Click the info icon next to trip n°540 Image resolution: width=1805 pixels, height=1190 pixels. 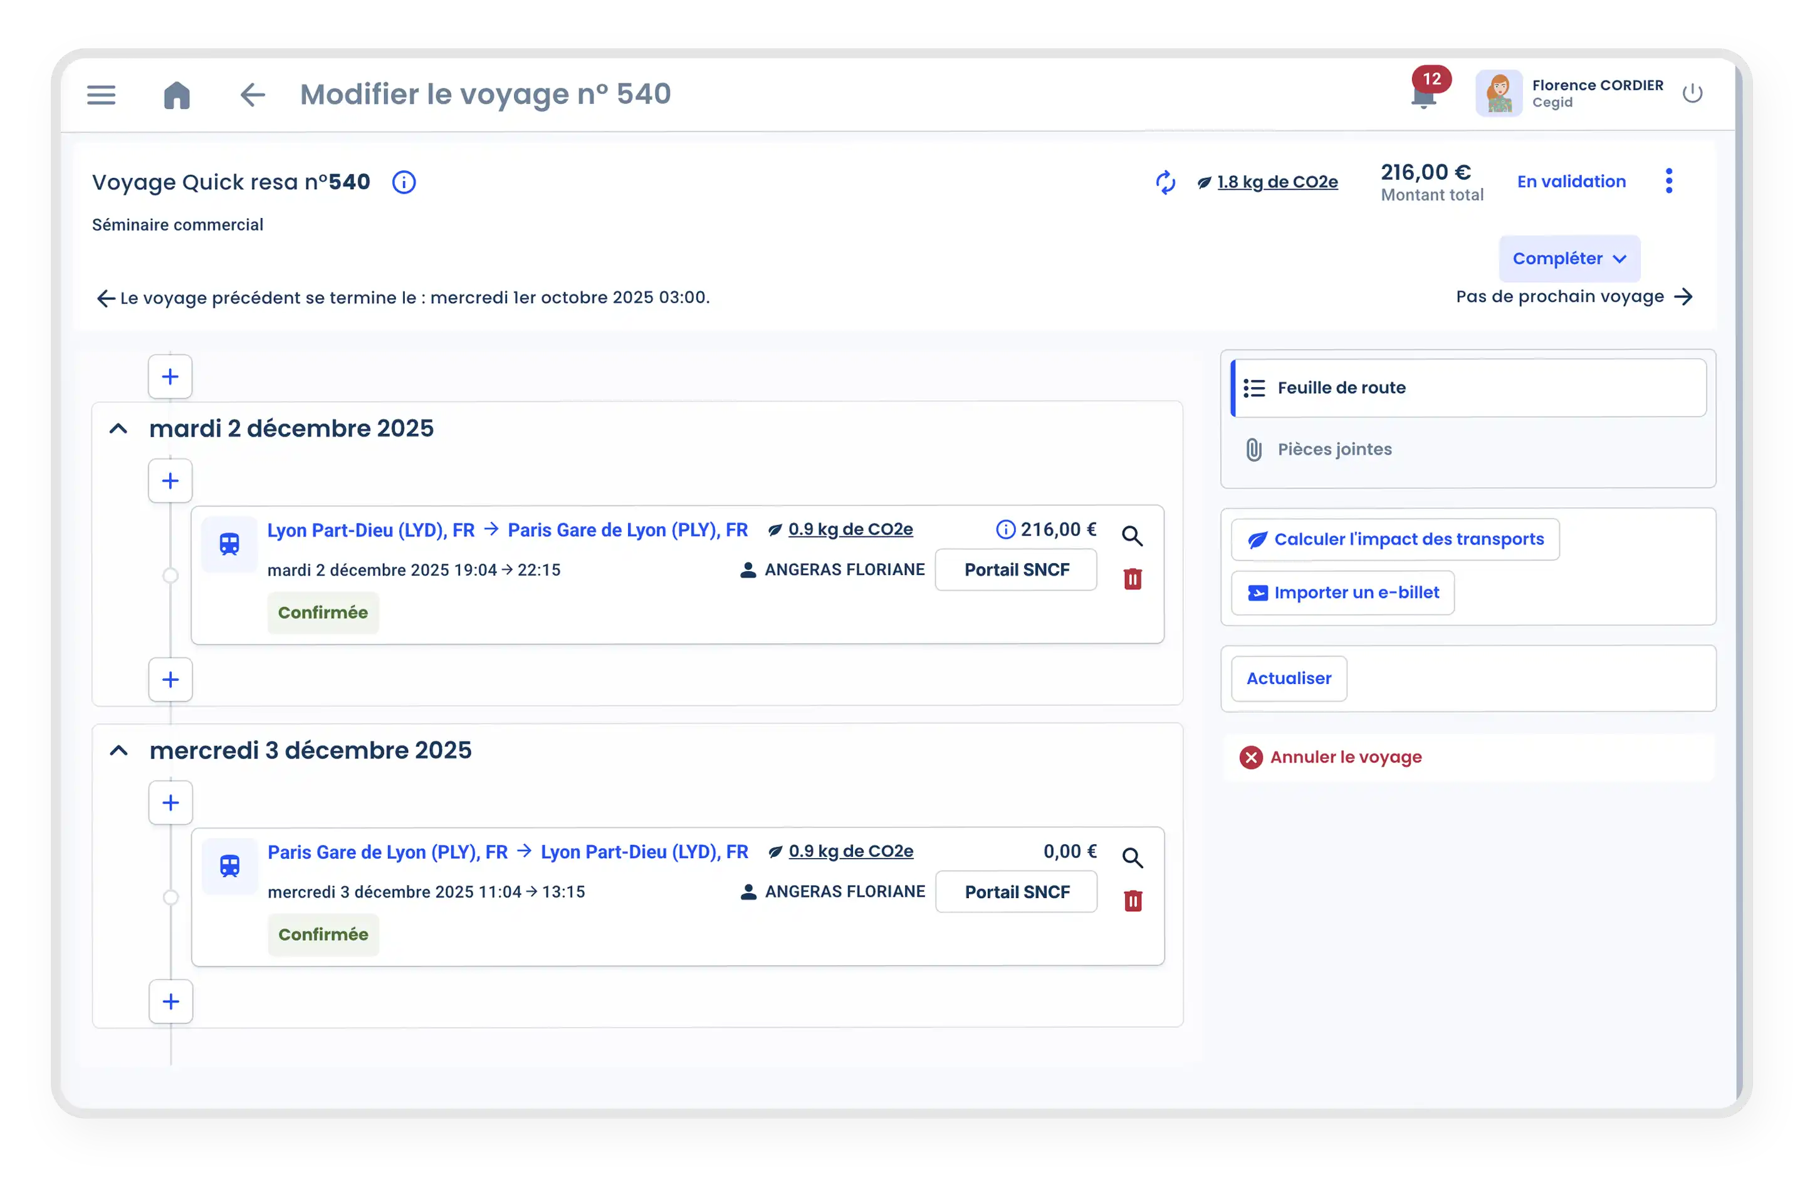[403, 182]
